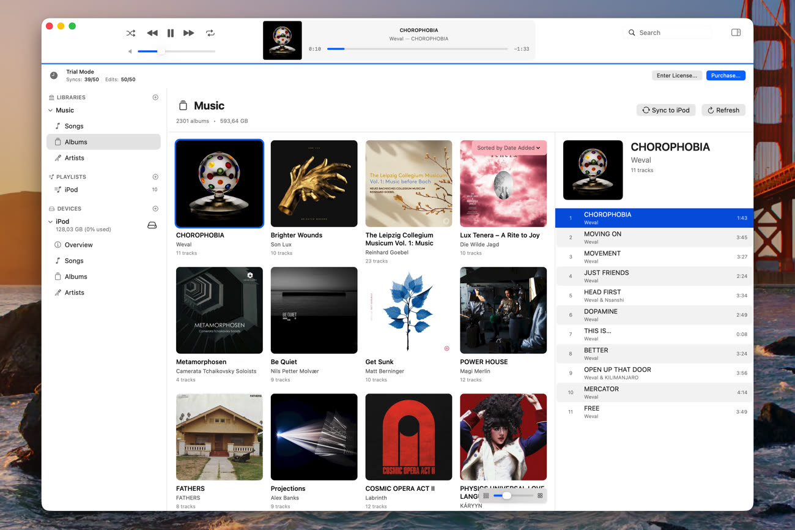795x530 pixels.
Task: Click the volume speaker icon
Action: tap(130, 51)
